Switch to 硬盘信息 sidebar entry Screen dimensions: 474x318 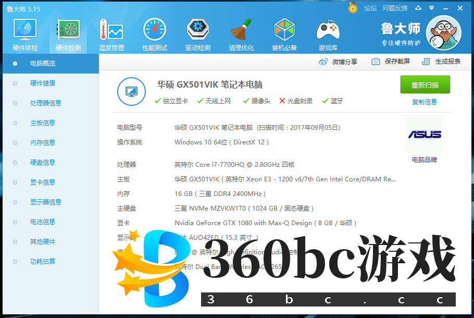click(43, 163)
